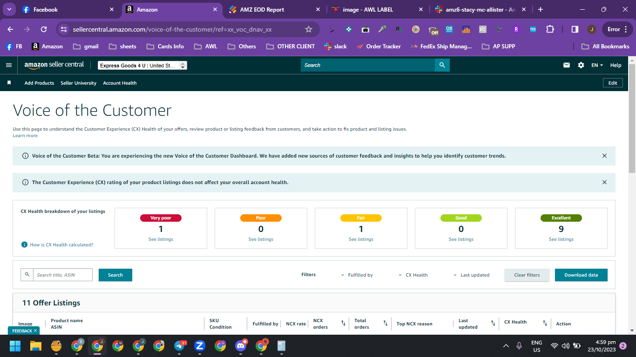The image size is (636, 357).
Task: Open Calculator from the taskbar
Action: (x=281, y=346)
